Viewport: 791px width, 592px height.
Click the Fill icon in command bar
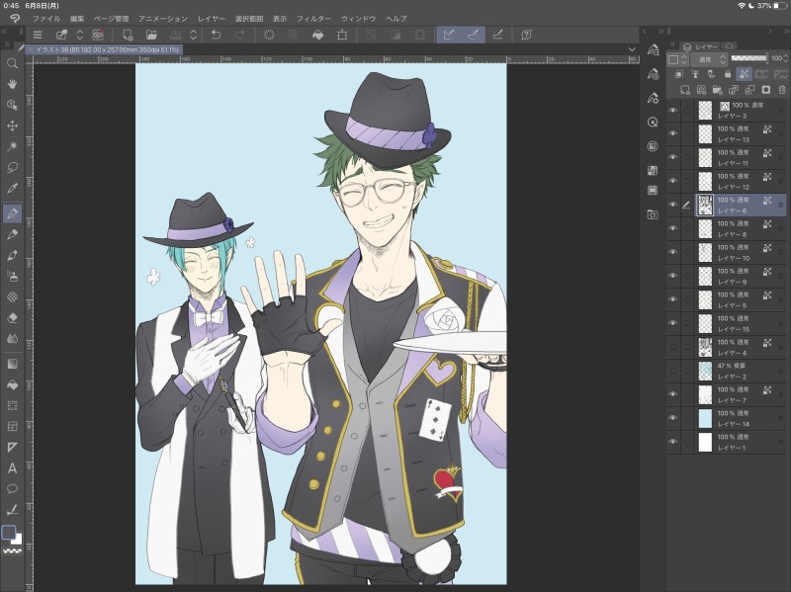coord(317,35)
